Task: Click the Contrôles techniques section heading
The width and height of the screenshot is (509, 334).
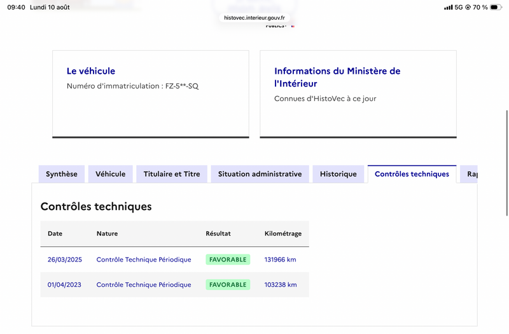Action: pyautogui.click(x=96, y=206)
